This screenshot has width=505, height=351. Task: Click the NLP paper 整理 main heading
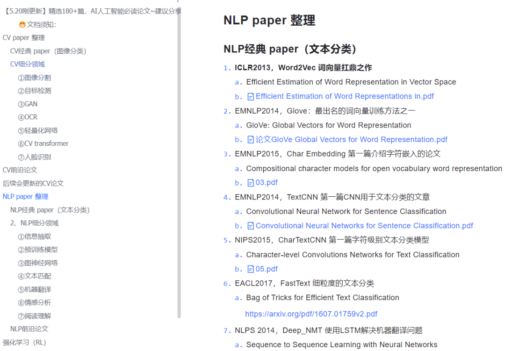[270, 20]
